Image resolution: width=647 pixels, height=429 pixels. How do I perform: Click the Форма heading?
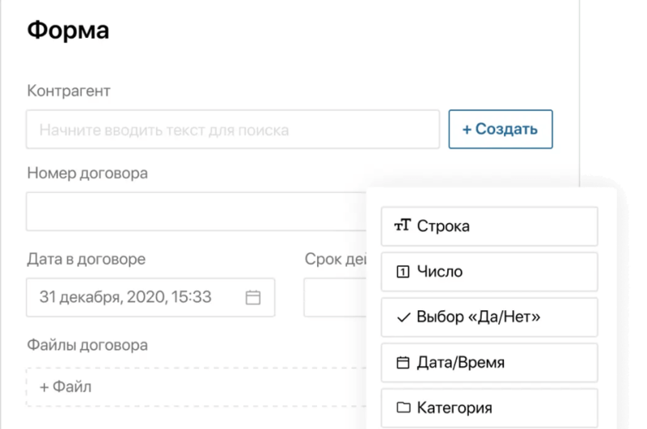(68, 31)
